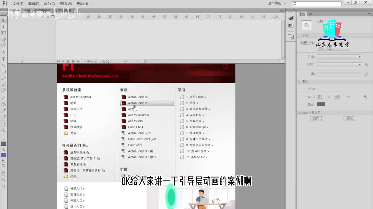The image size is (373, 209).
Task: Open the Swatches panel icon
Action: [x=291, y=26]
